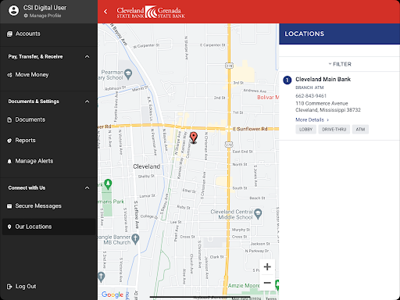Open More Details for Cleveland Main Bank

pos(312,120)
